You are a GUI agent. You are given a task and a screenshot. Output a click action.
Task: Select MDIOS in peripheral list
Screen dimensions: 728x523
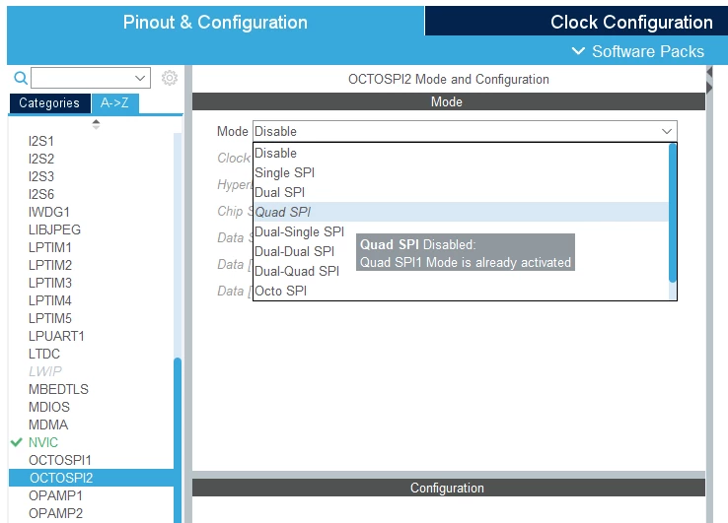[48, 407]
